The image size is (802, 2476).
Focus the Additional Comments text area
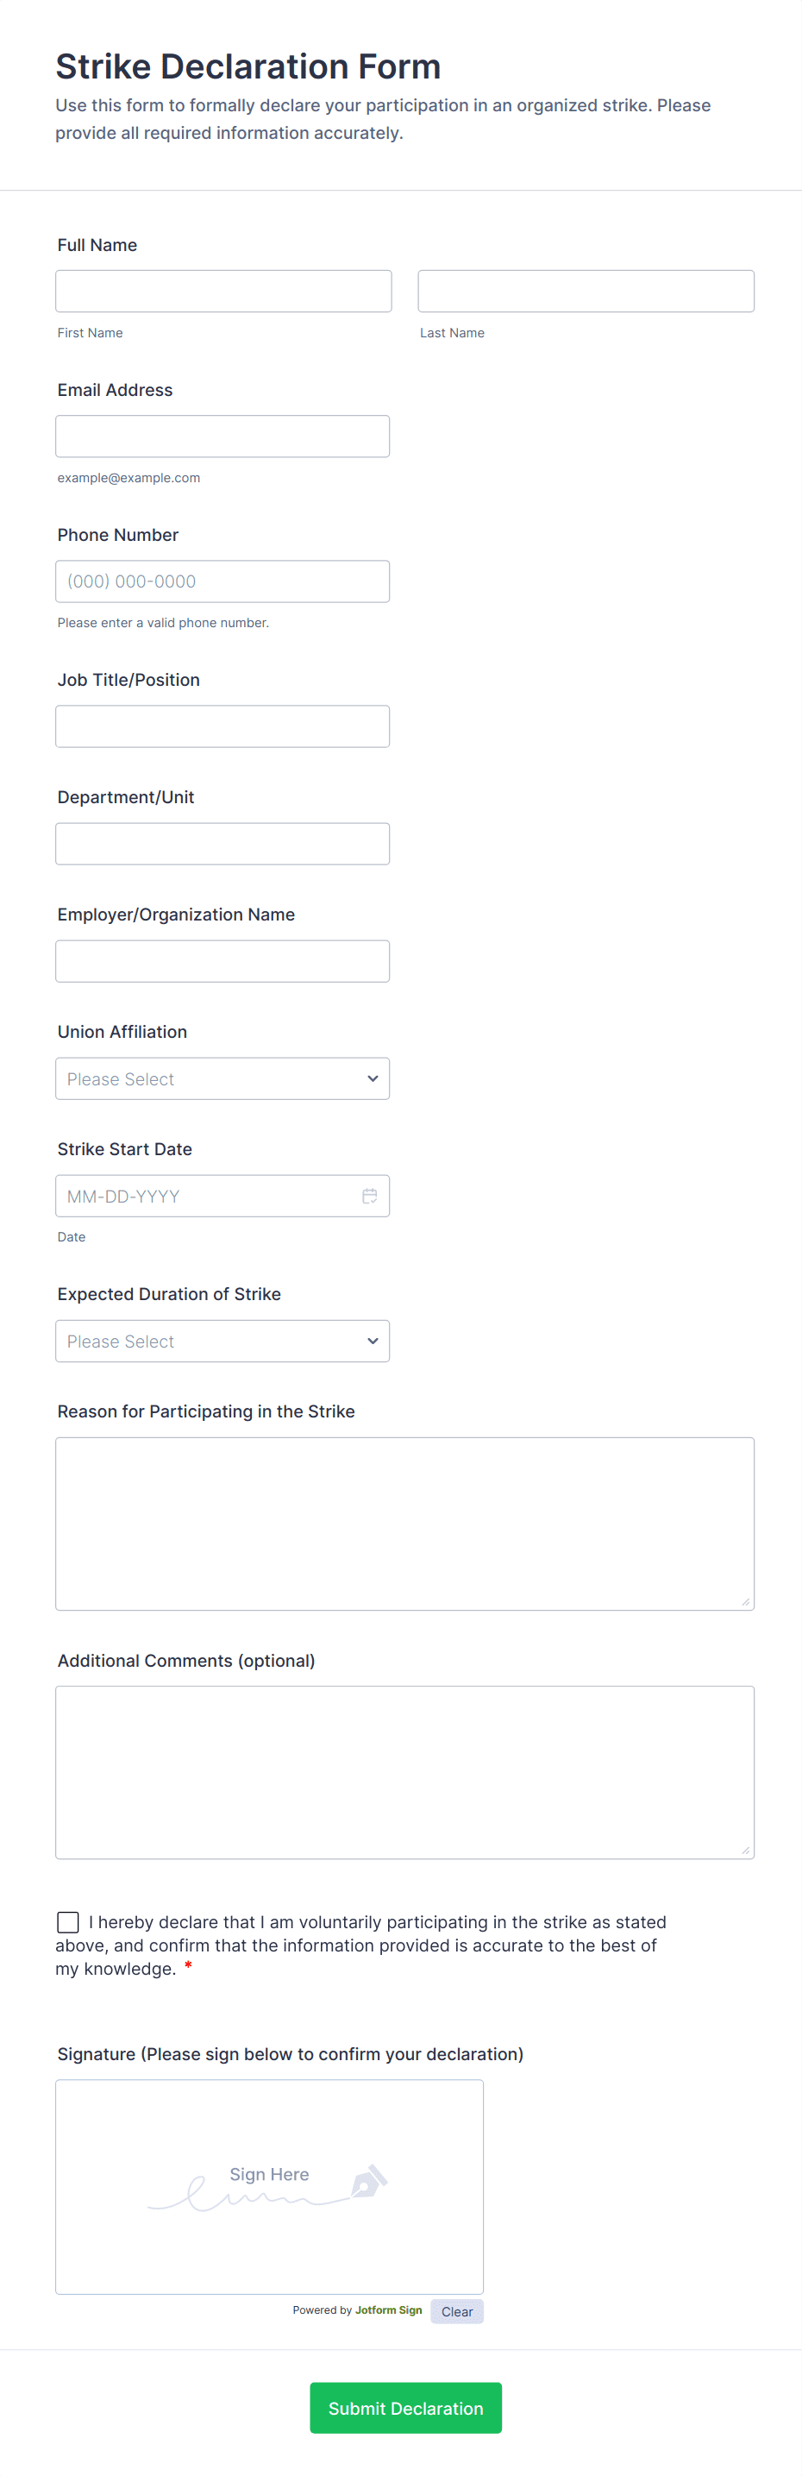click(x=404, y=1771)
